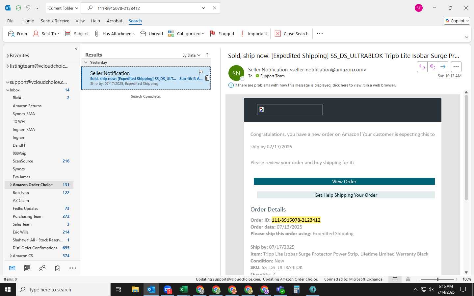Expand the Amazon Order Choice folder

coord(11,185)
